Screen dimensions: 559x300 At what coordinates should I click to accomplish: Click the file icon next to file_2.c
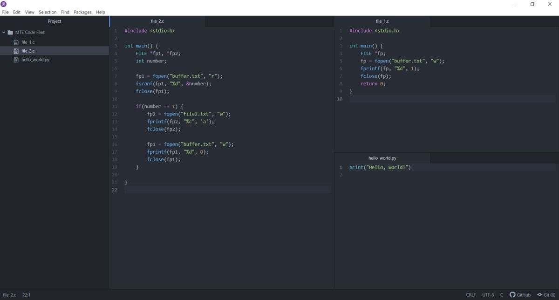(x=16, y=51)
